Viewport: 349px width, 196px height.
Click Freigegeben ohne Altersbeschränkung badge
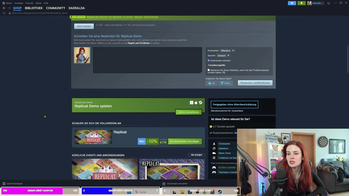[234, 105]
